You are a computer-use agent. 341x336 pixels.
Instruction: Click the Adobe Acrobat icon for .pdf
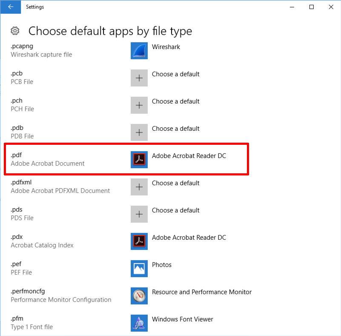click(139, 160)
